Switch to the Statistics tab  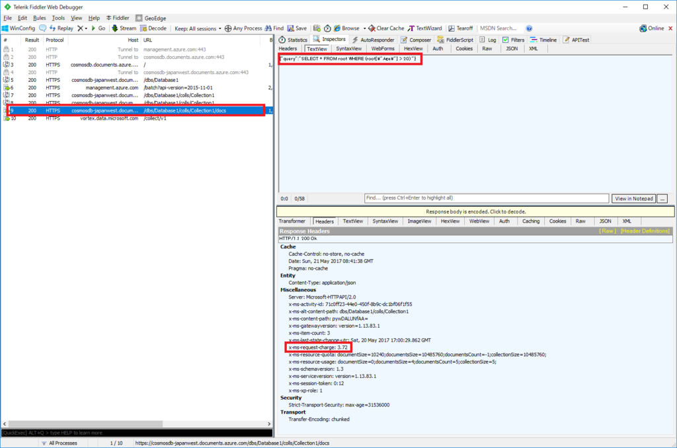click(293, 40)
